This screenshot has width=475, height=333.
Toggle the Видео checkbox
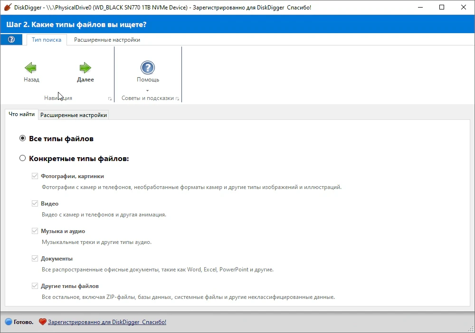click(35, 204)
